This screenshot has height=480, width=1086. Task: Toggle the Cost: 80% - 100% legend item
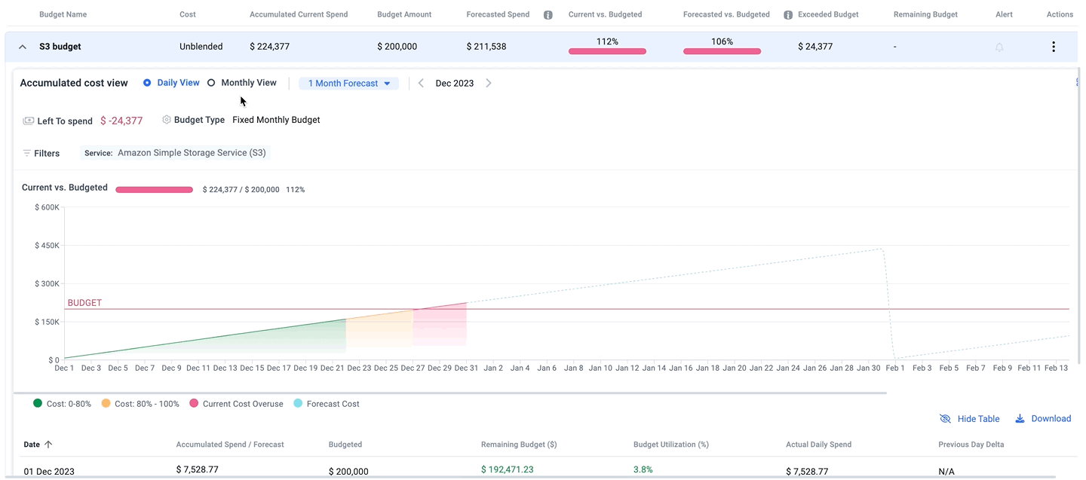pos(140,404)
